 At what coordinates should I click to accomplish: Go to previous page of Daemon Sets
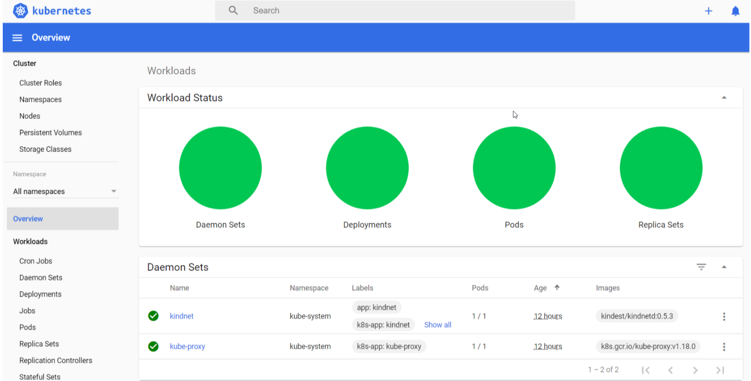[670, 370]
